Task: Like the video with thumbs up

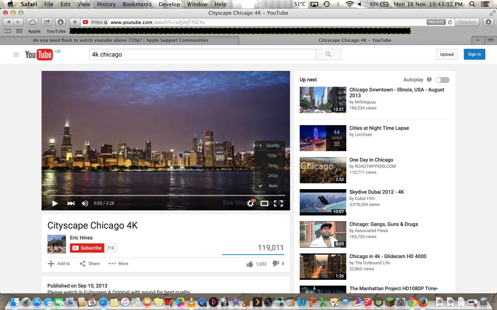Action: pyautogui.click(x=250, y=264)
